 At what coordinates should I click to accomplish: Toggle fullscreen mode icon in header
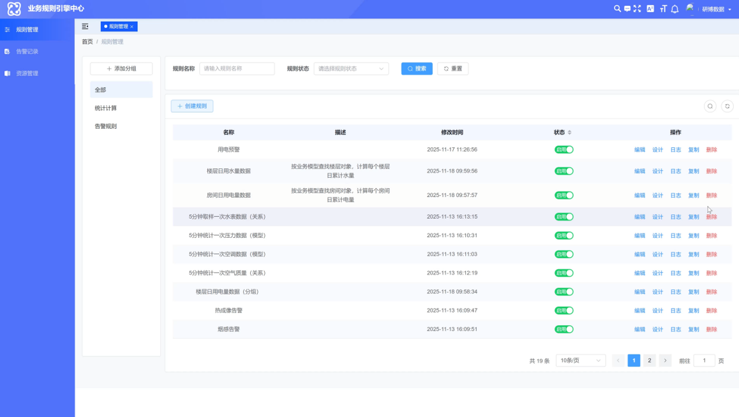[x=637, y=9]
